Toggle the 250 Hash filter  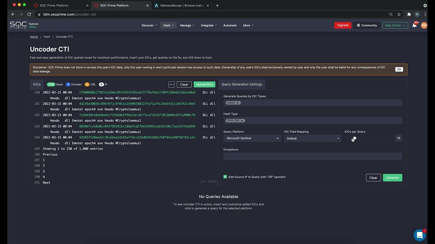point(55,84)
